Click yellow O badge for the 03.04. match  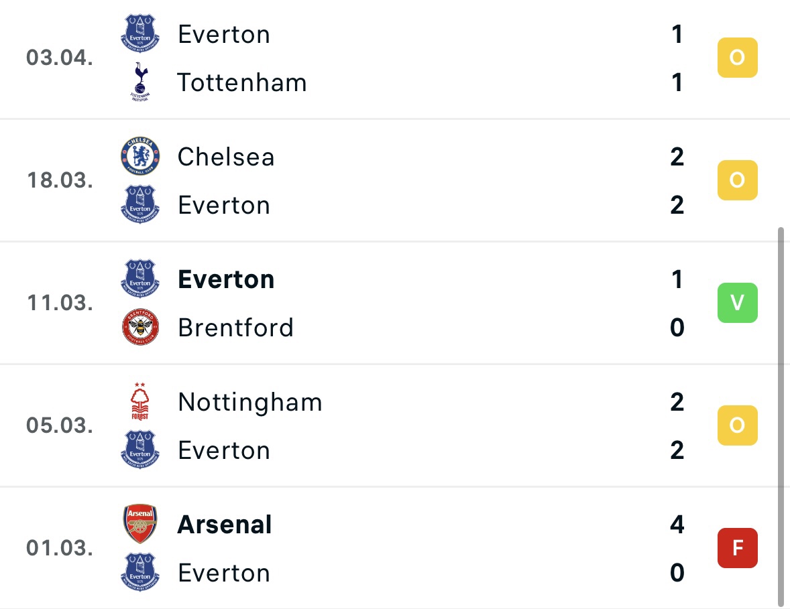[738, 58]
